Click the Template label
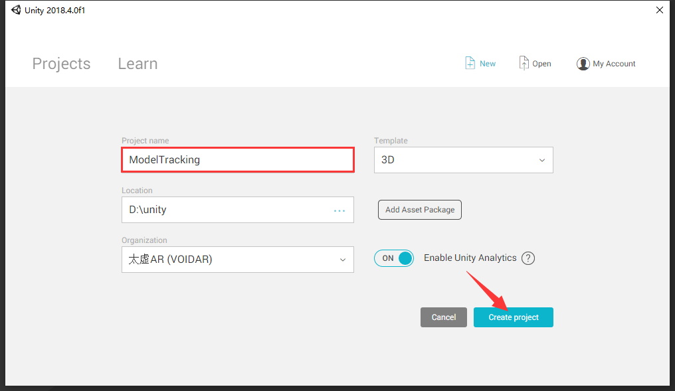 coord(391,141)
